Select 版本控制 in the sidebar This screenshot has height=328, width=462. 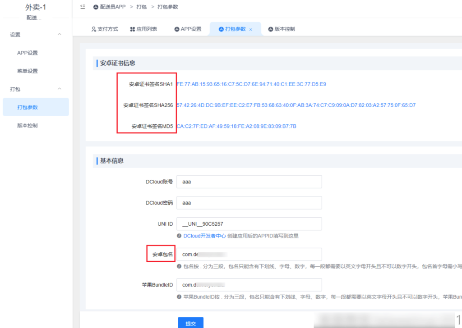pyautogui.click(x=28, y=126)
